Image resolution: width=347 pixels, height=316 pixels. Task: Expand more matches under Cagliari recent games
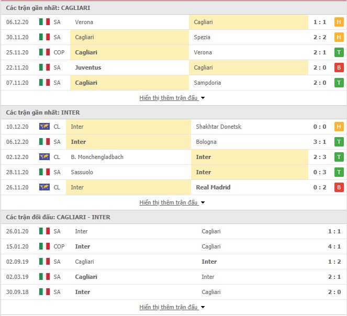172,98
